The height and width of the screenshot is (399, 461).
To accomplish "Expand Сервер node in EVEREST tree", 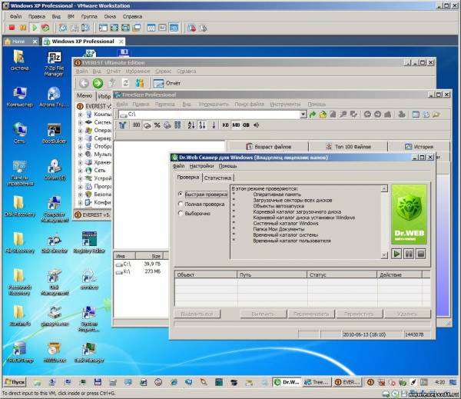I will (x=80, y=138).
